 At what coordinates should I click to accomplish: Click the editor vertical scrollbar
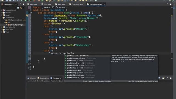click(172, 34)
